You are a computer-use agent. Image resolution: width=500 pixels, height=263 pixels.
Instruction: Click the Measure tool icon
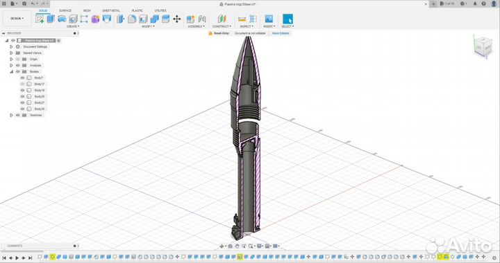(242, 19)
